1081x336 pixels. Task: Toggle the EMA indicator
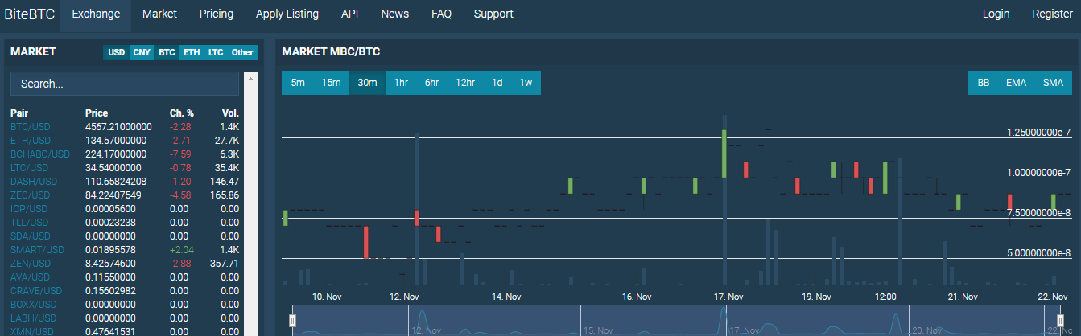1016,83
